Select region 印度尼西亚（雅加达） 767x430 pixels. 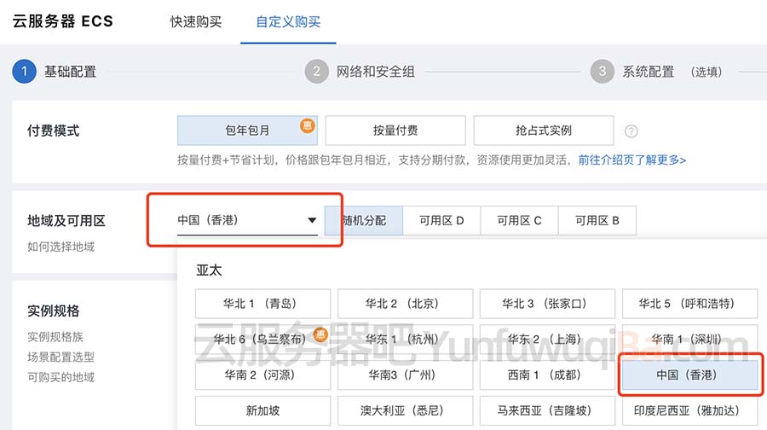689,410
